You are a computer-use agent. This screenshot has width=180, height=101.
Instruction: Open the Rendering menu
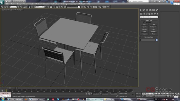coord(64,4)
